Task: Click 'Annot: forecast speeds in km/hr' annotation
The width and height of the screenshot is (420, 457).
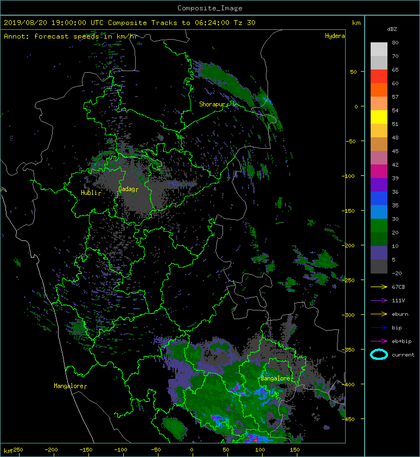Action: (x=71, y=36)
